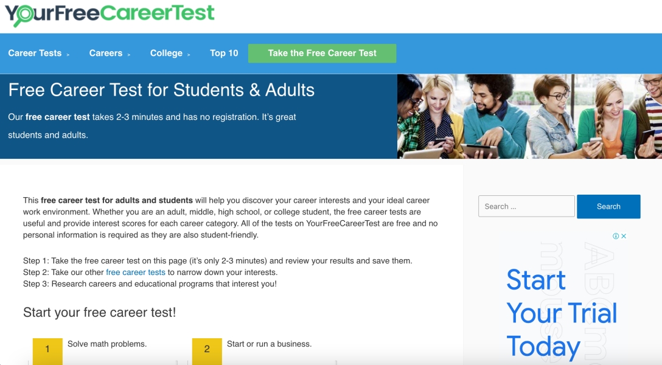Click the yellow number 2 badge
The height and width of the screenshot is (365, 662).
[x=207, y=350]
